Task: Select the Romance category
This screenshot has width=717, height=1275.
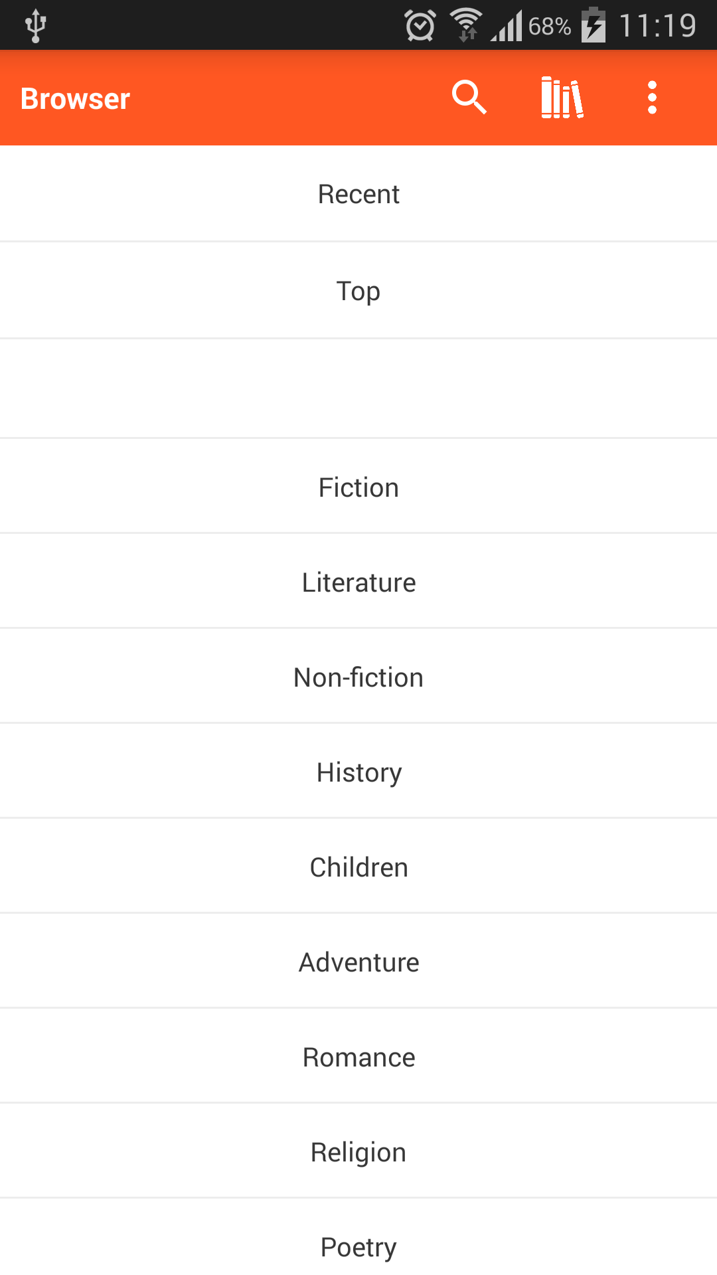Action: (x=358, y=1057)
